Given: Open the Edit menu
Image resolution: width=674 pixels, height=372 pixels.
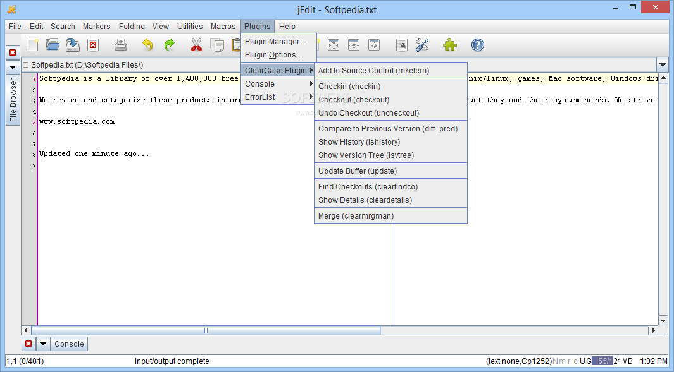Looking at the screenshot, I should 36,26.
